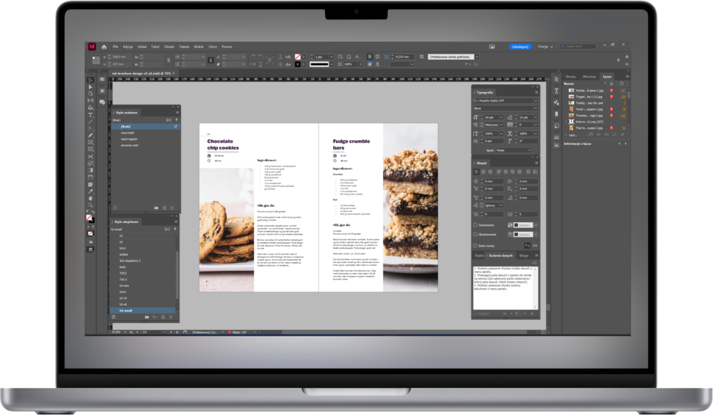The image size is (713, 415).
Task: Toggle align left paragraph button in Akapit
Action: 476,172
